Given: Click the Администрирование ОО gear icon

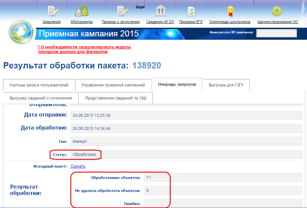Looking at the screenshot, I should coord(277,11).
